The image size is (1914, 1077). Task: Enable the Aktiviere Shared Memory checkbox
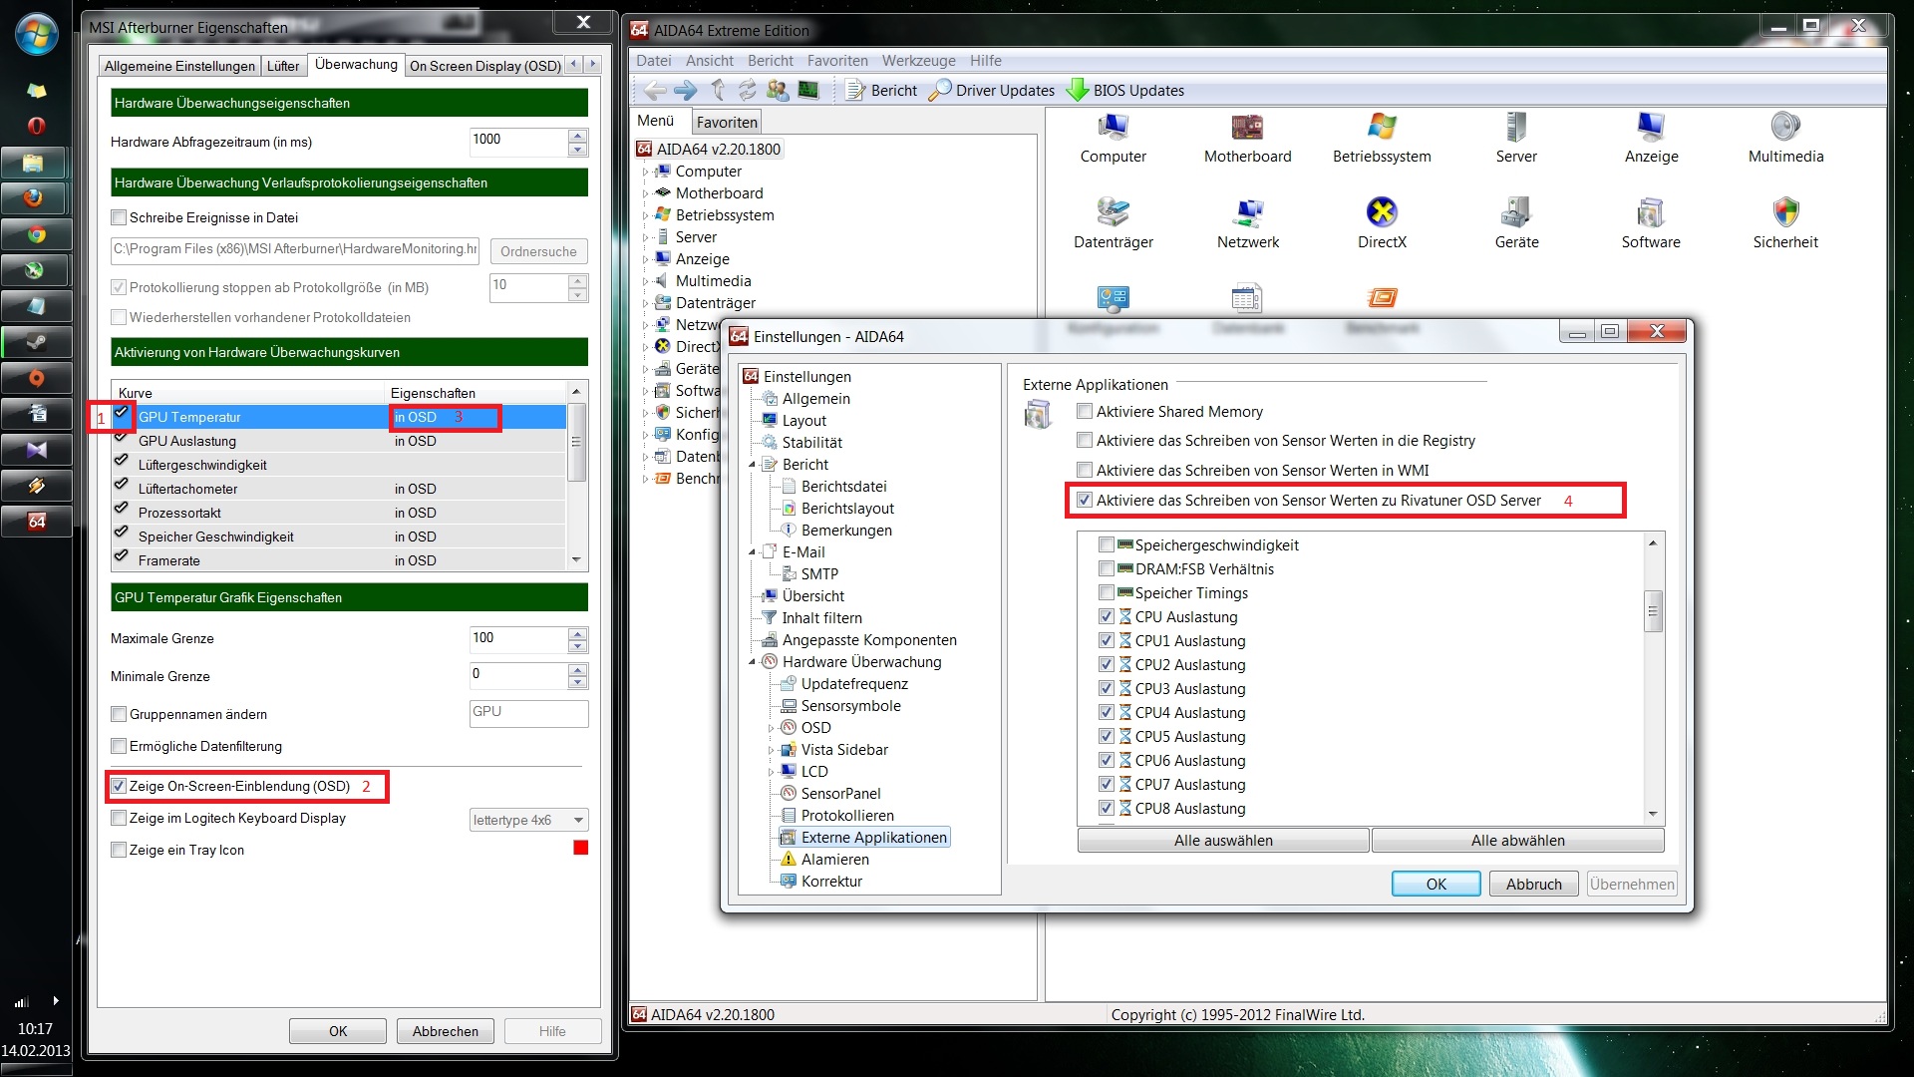click(1085, 412)
